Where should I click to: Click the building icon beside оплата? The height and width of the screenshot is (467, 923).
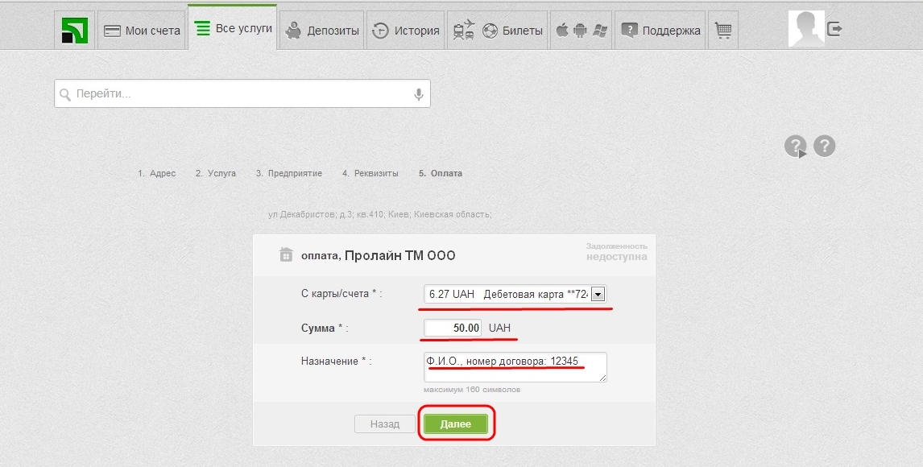pyautogui.click(x=285, y=254)
